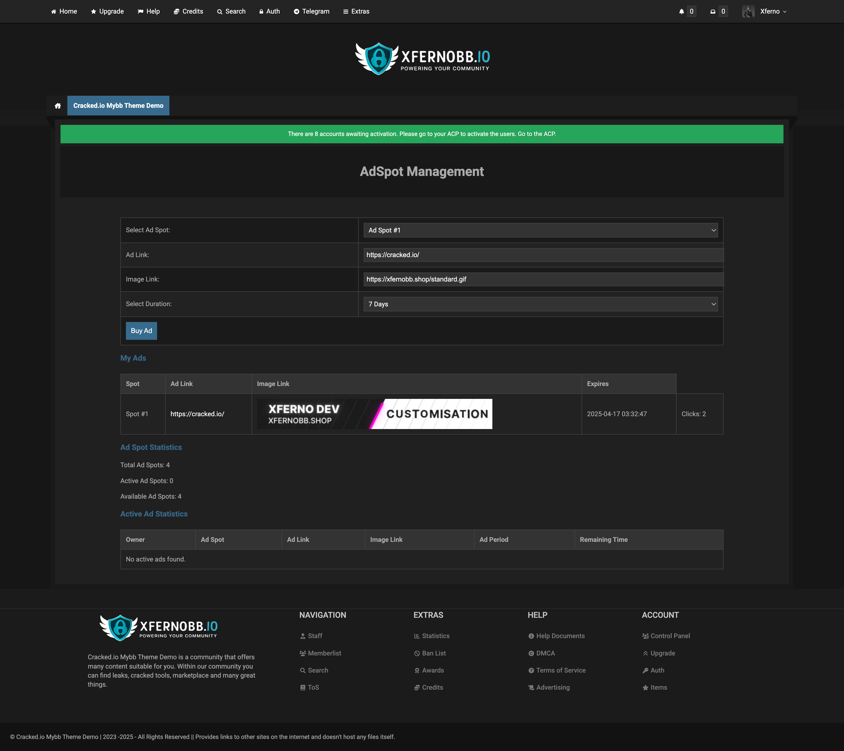
Task: Open private messages inbox icon
Action: pyautogui.click(x=712, y=11)
